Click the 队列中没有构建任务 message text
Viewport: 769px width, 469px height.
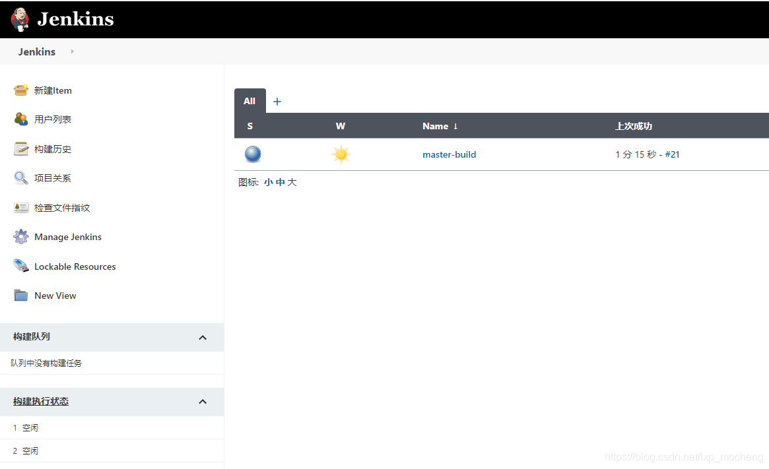[x=46, y=363]
